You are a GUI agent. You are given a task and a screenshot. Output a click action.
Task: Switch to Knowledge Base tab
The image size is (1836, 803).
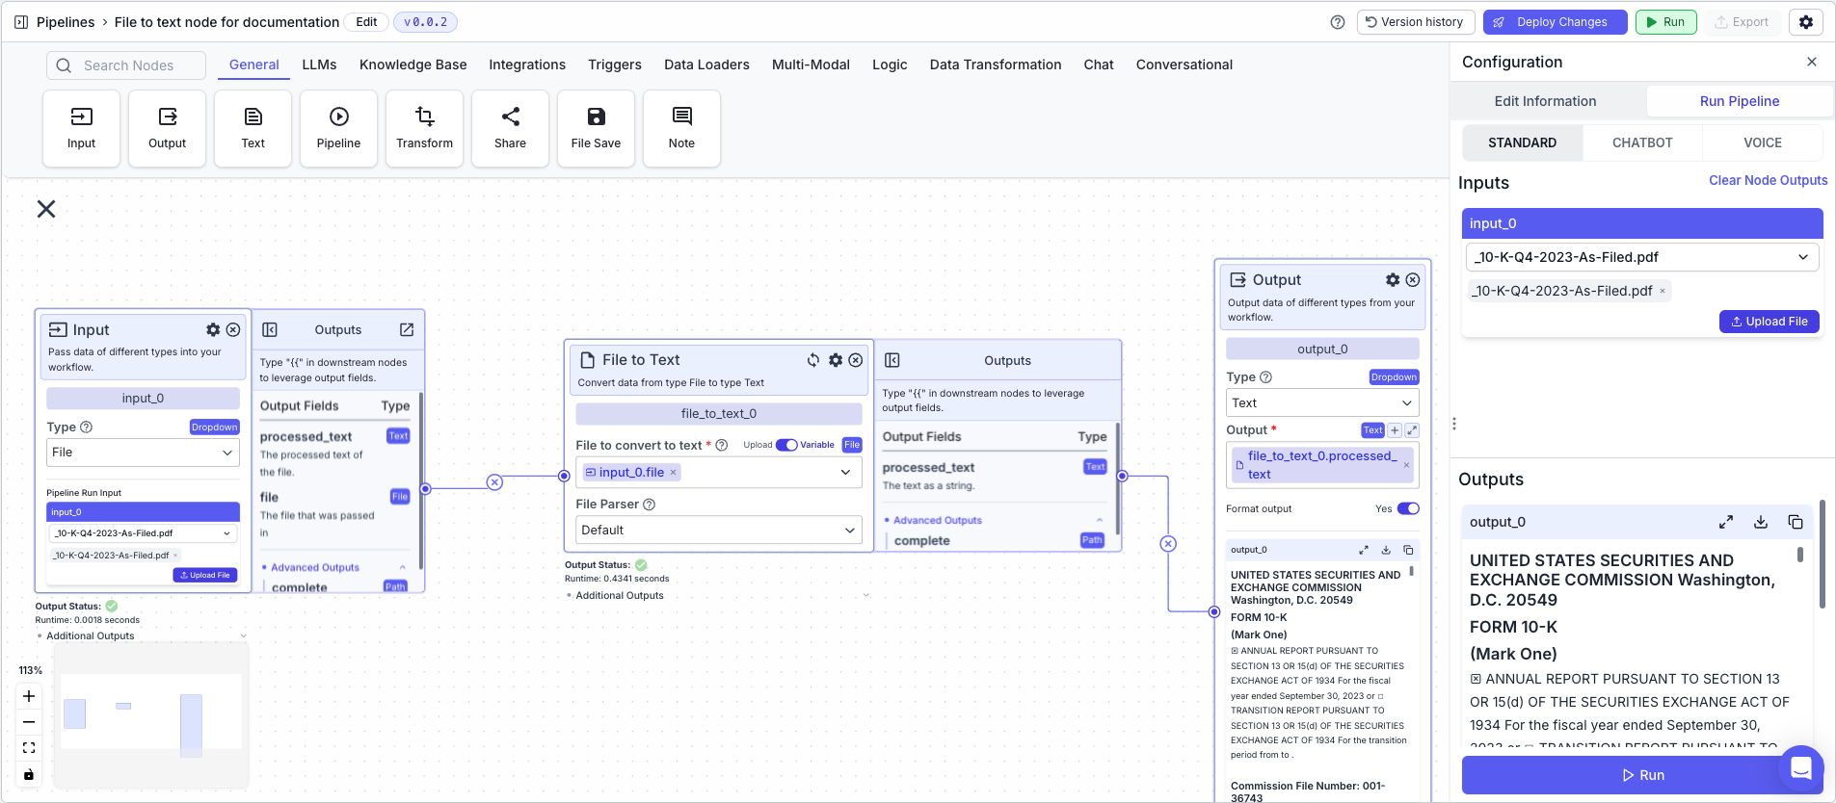click(412, 65)
